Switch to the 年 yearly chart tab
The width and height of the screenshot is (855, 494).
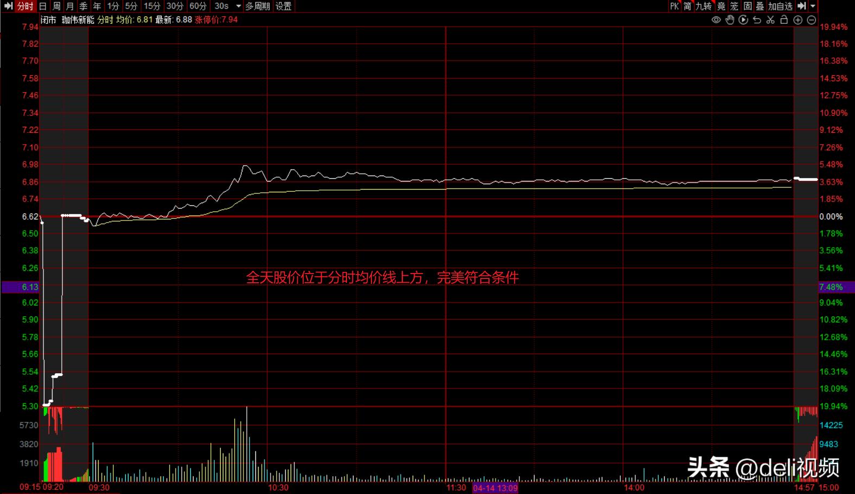point(97,6)
